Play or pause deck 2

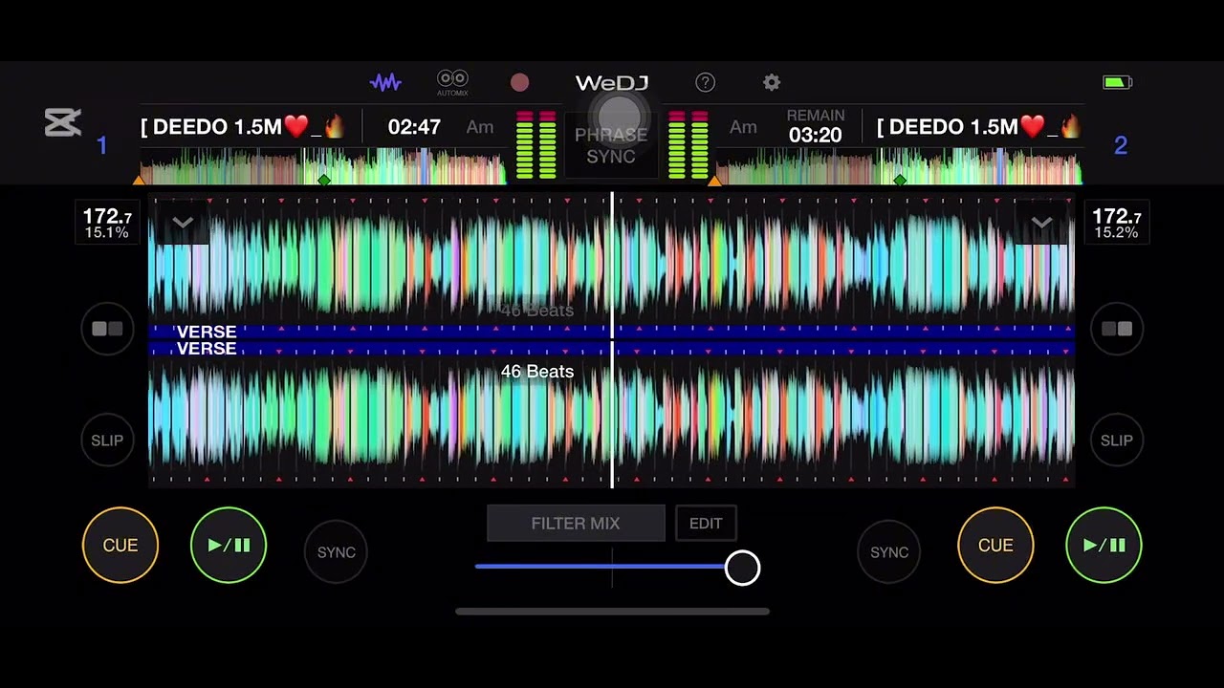pos(1104,545)
